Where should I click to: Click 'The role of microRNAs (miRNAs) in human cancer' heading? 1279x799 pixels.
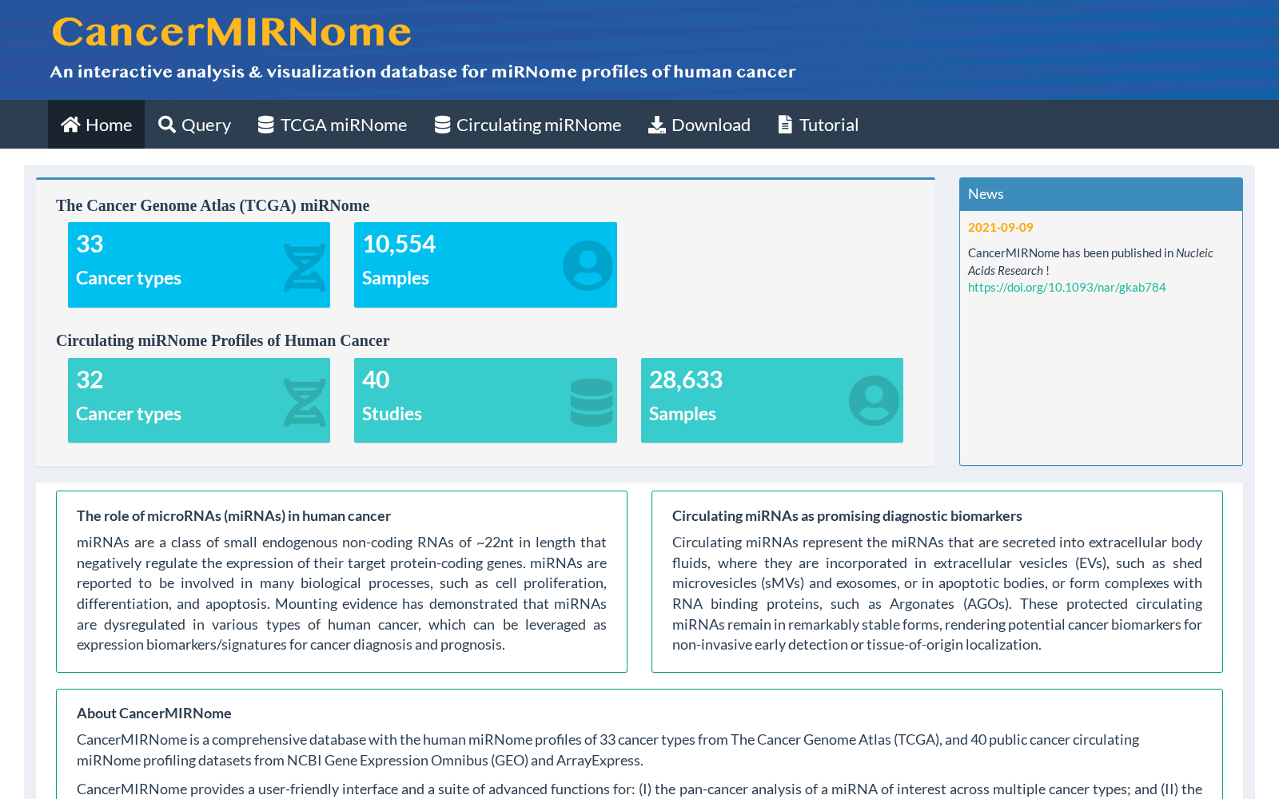(233, 516)
